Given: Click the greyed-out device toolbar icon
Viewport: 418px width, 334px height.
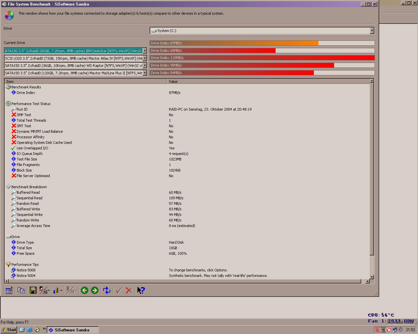Looking at the screenshot, I should pyautogui.click(x=70, y=290).
